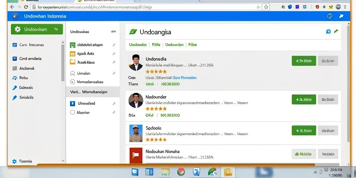Click the green pin in Undoangisa header

coord(336,31)
